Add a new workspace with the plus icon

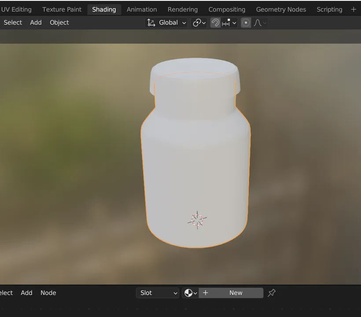point(354,9)
